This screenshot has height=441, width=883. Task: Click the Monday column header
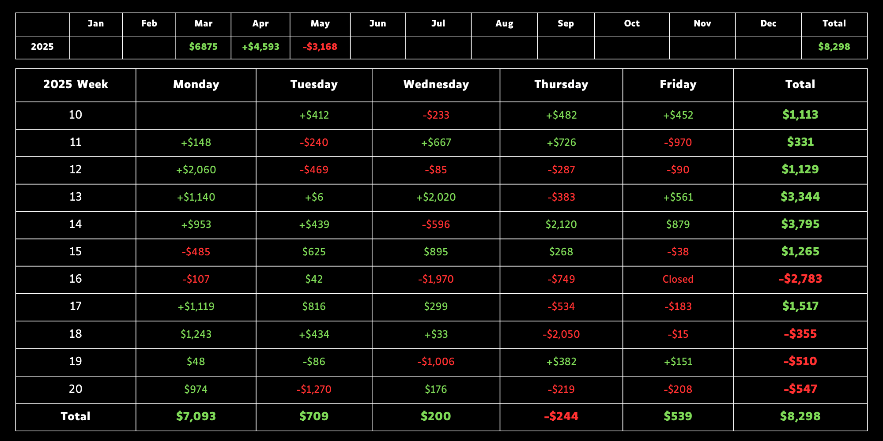point(196,84)
